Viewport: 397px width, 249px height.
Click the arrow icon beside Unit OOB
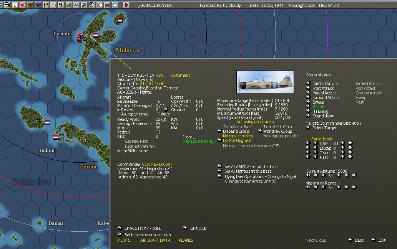[185, 228]
